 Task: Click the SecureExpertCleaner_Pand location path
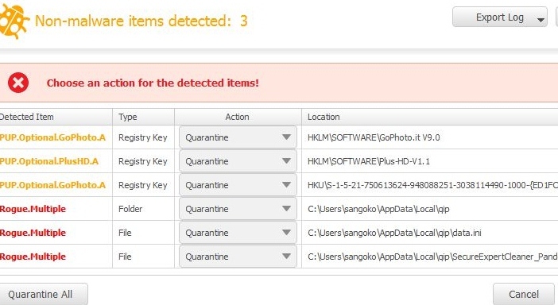point(432,257)
